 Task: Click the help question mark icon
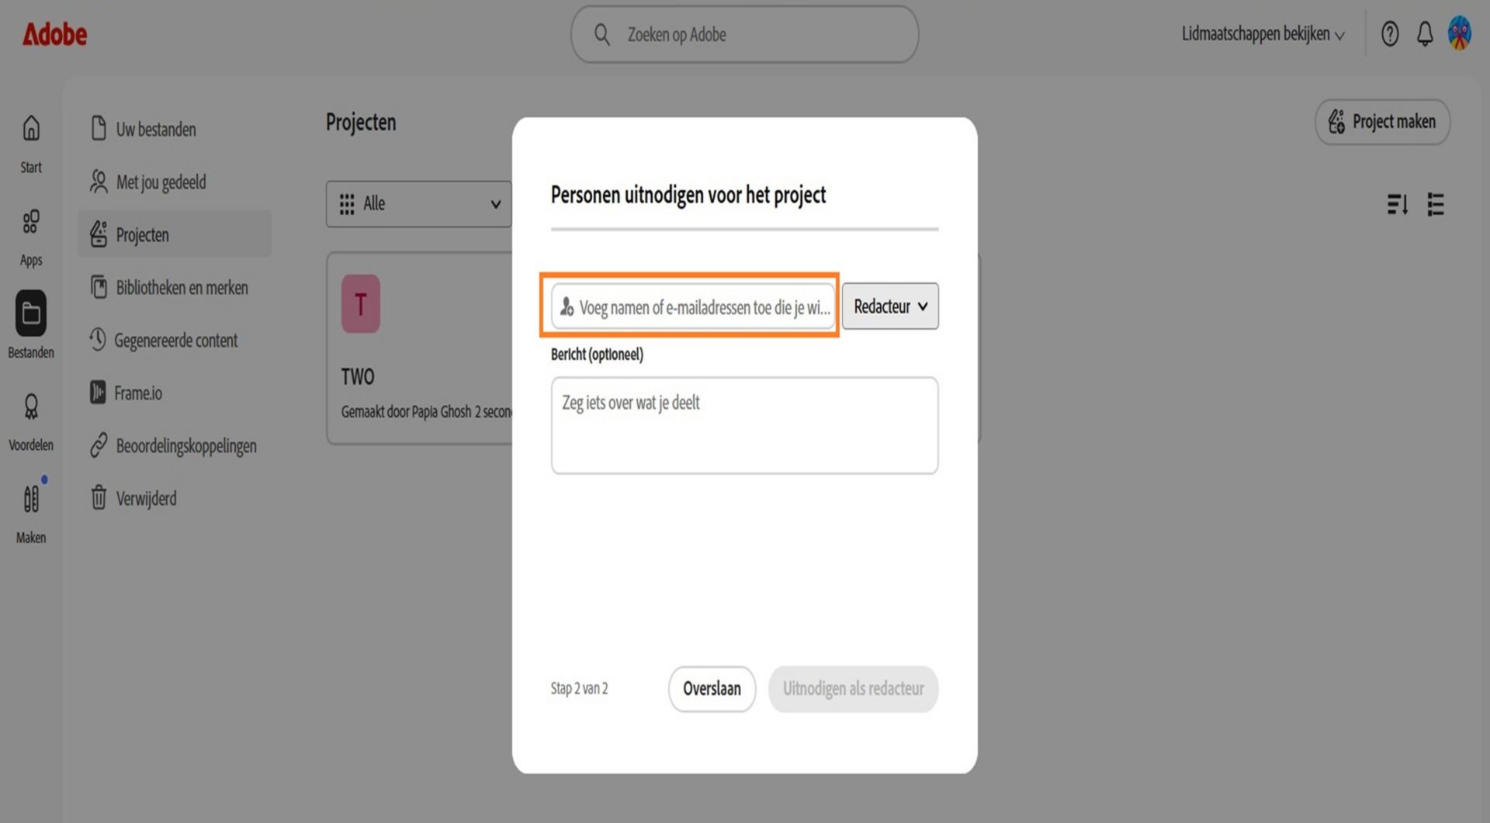(x=1390, y=34)
